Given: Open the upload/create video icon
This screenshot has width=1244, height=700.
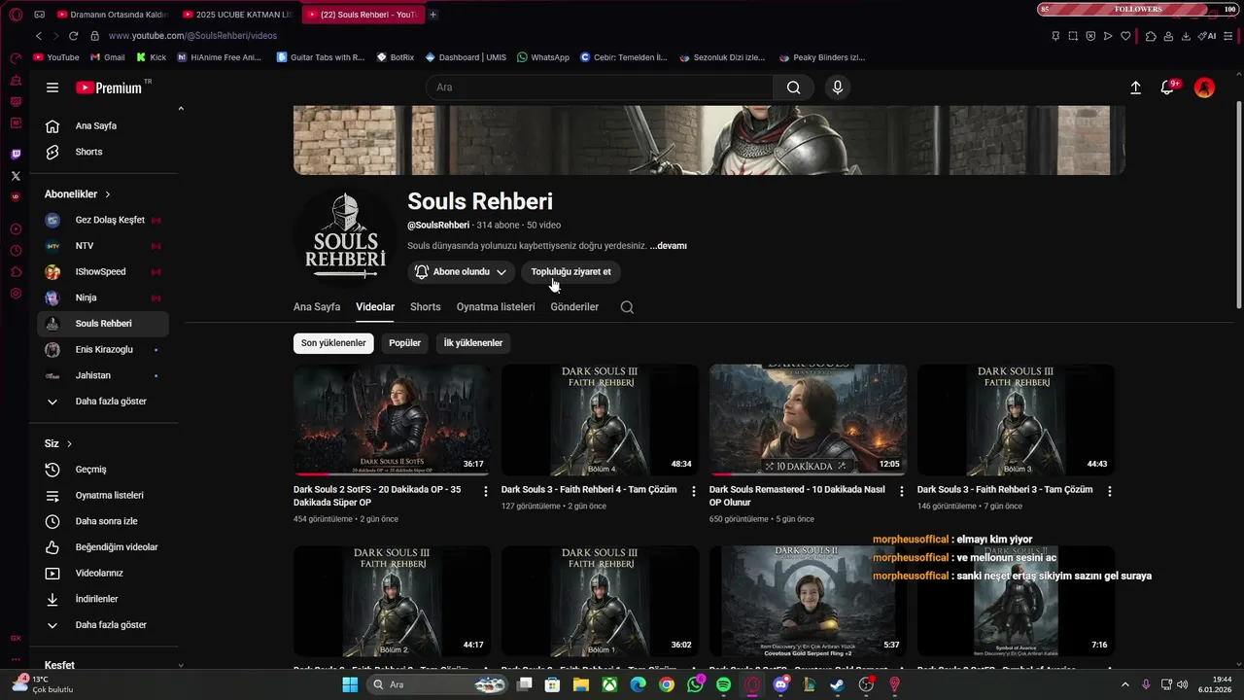Looking at the screenshot, I should point(1135,87).
